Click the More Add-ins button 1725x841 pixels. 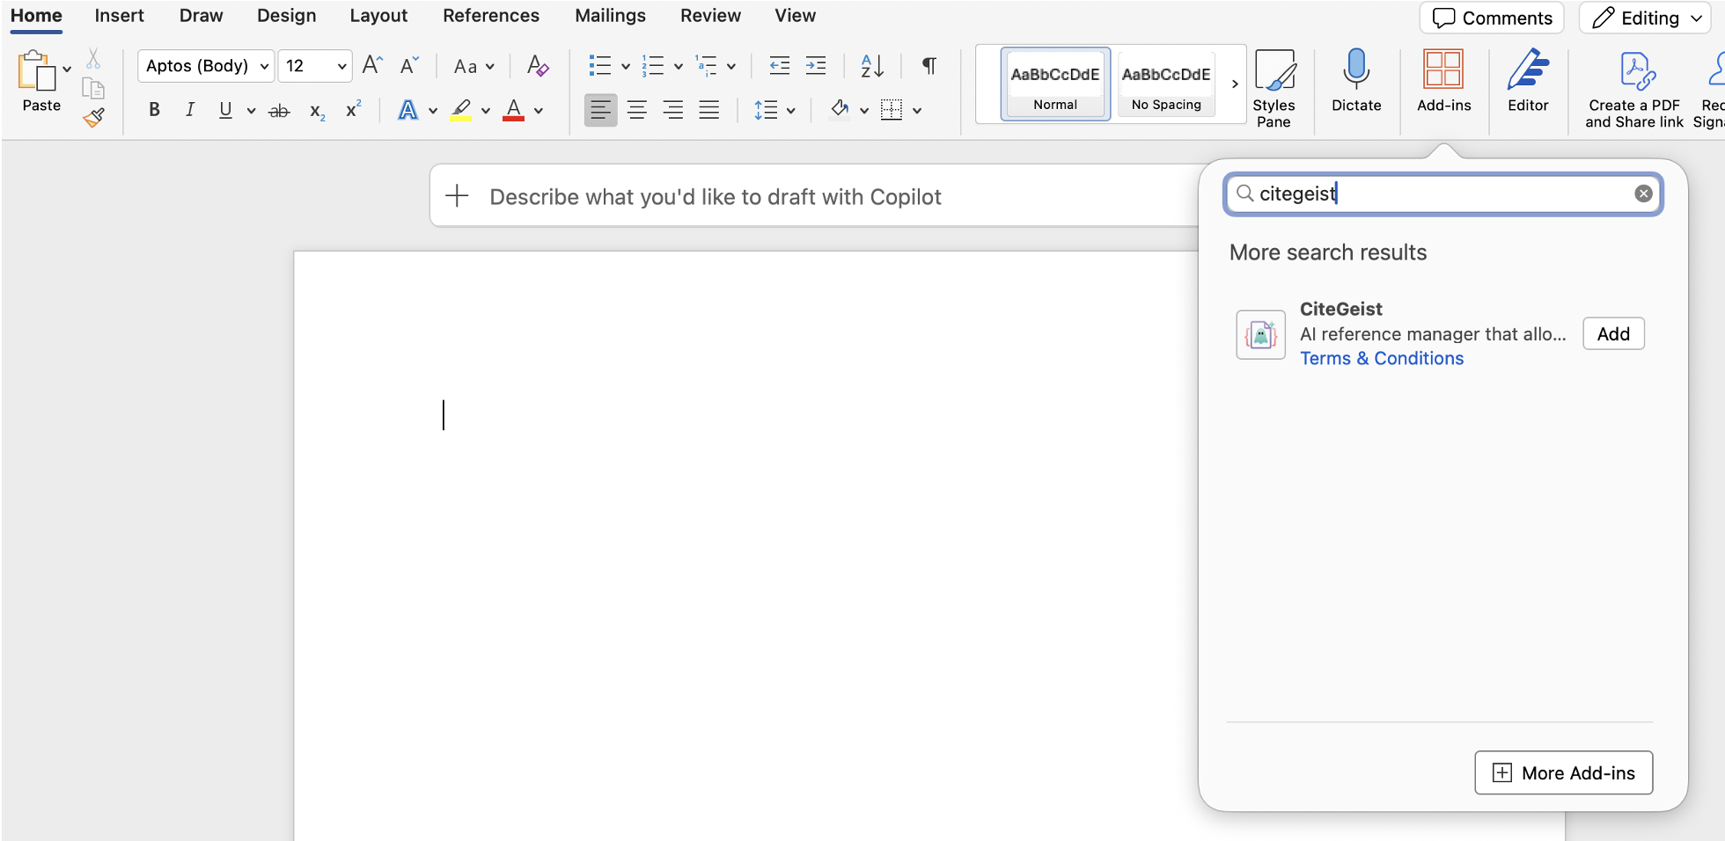[1564, 772]
